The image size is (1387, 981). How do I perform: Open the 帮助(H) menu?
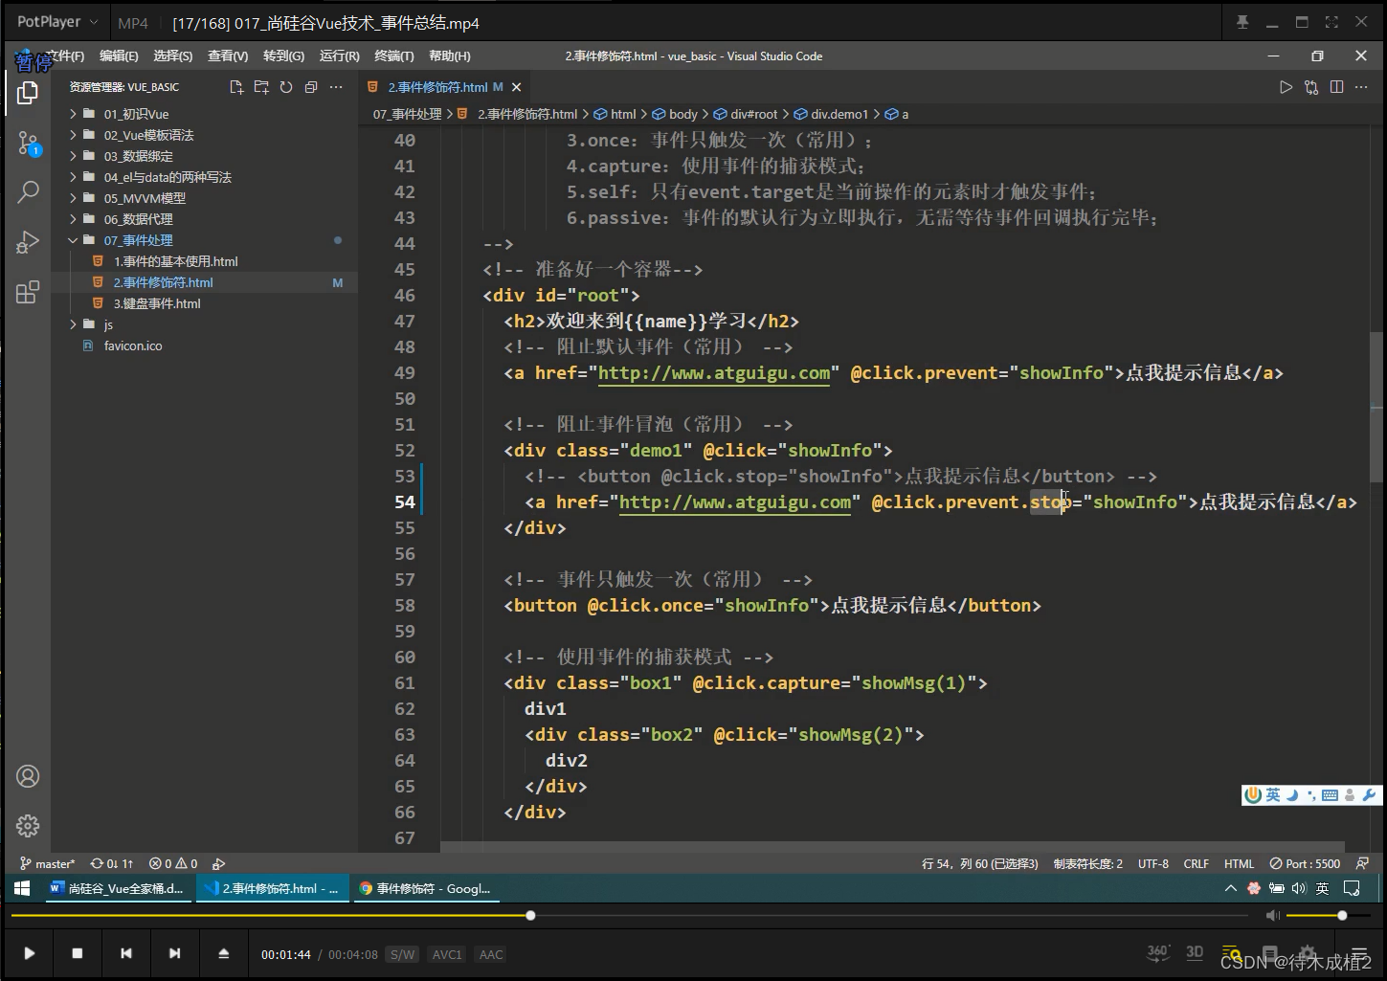coord(450,56)
